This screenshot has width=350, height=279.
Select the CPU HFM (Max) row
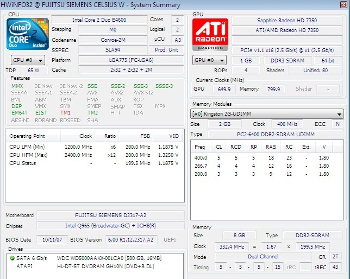click(94, 155)
